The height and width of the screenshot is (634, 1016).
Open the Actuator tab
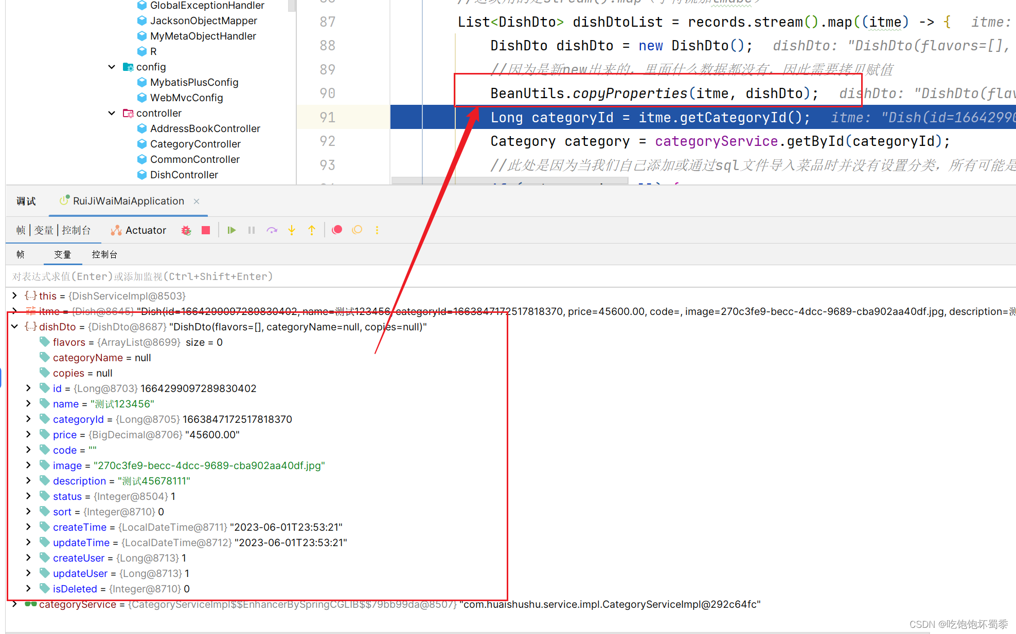click(x=139, y=230)
